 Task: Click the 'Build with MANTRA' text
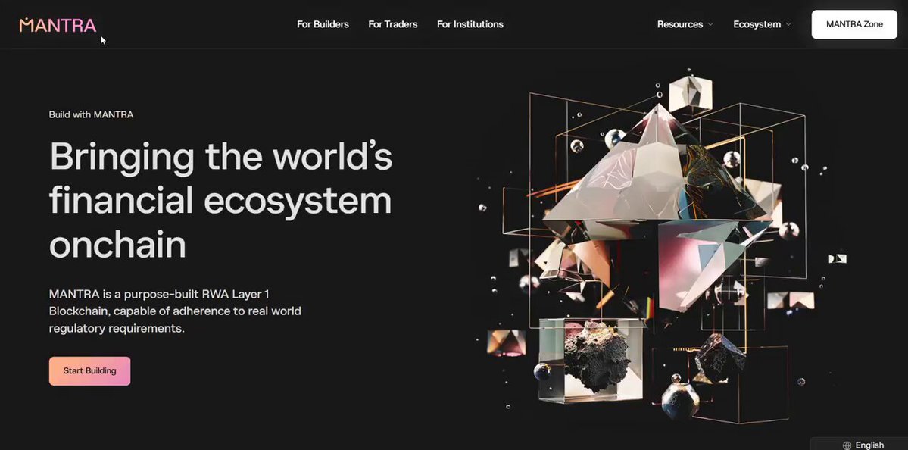tap(91, 114)
